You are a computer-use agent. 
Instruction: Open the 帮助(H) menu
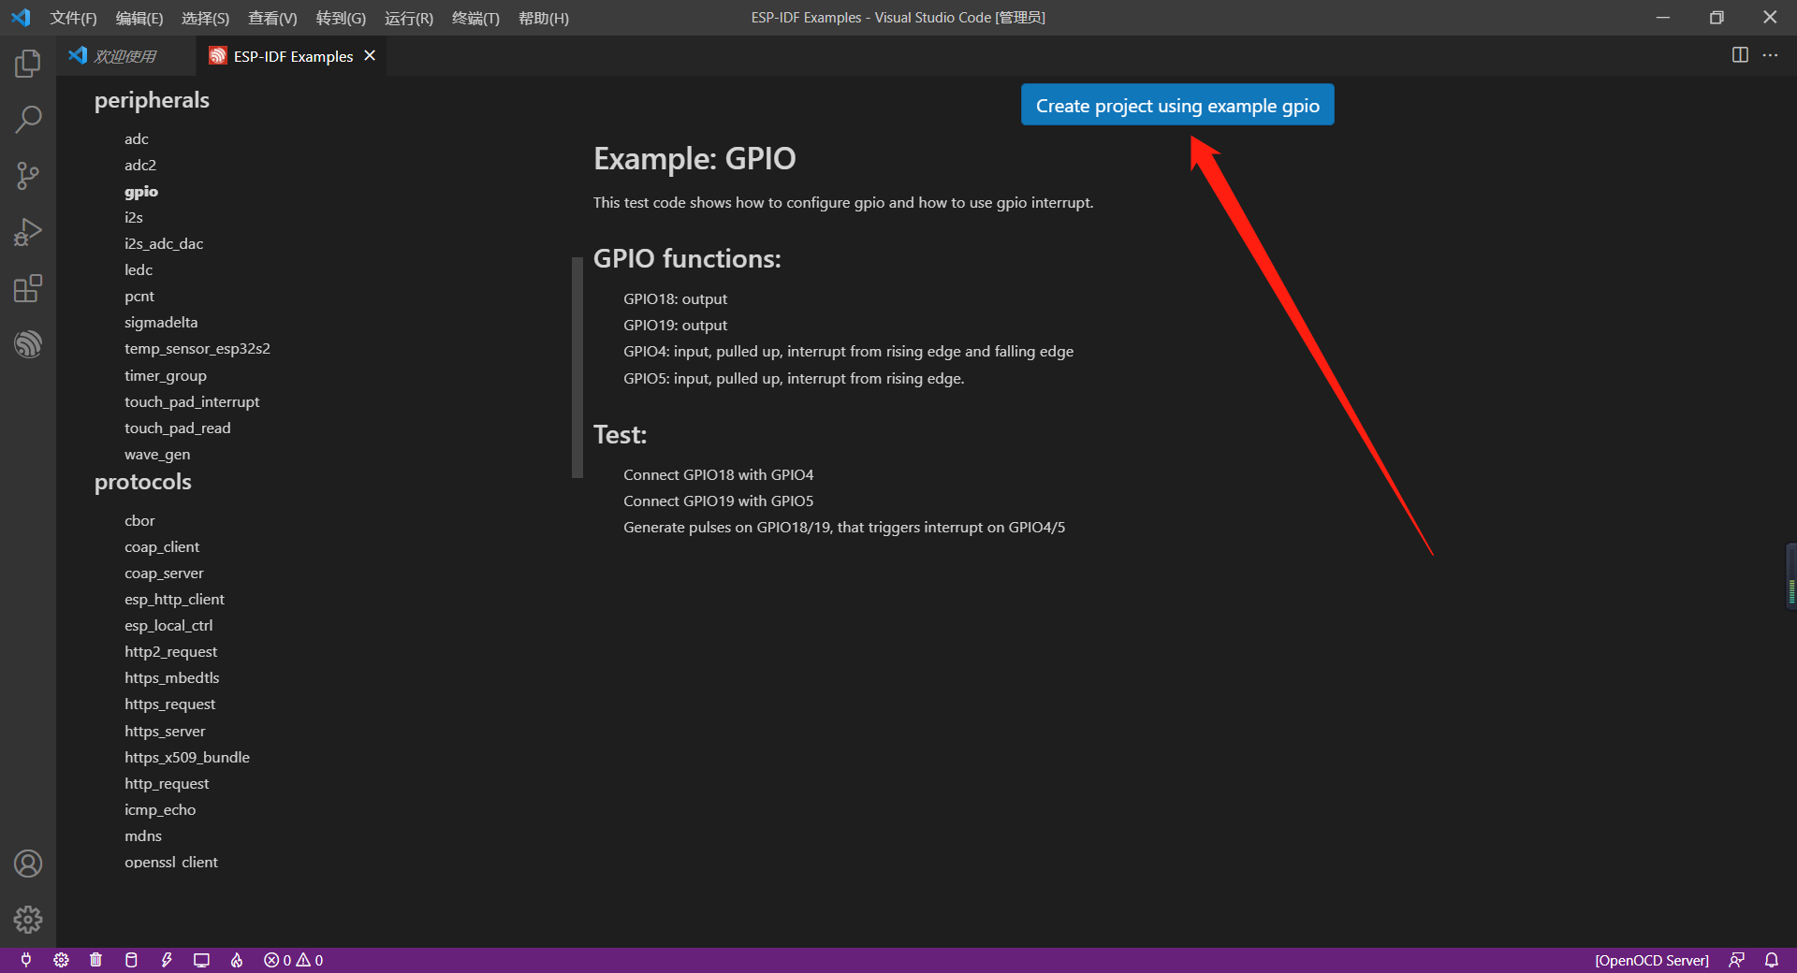click(543, 18)
